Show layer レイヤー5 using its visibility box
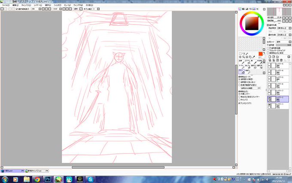 pyautogui.click(x=269, y=64)
